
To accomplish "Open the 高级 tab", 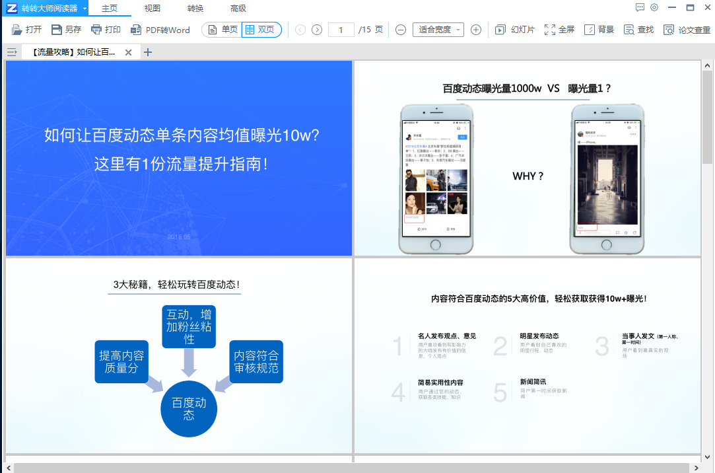I will (x=238, y=8).
